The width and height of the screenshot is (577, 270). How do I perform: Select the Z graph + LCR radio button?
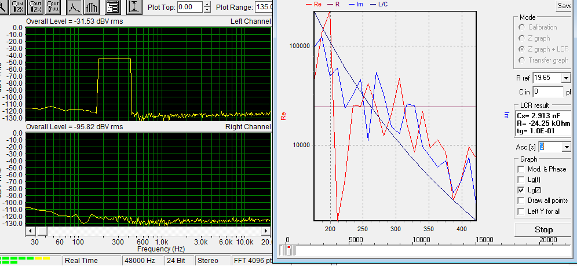coord(522,49)
